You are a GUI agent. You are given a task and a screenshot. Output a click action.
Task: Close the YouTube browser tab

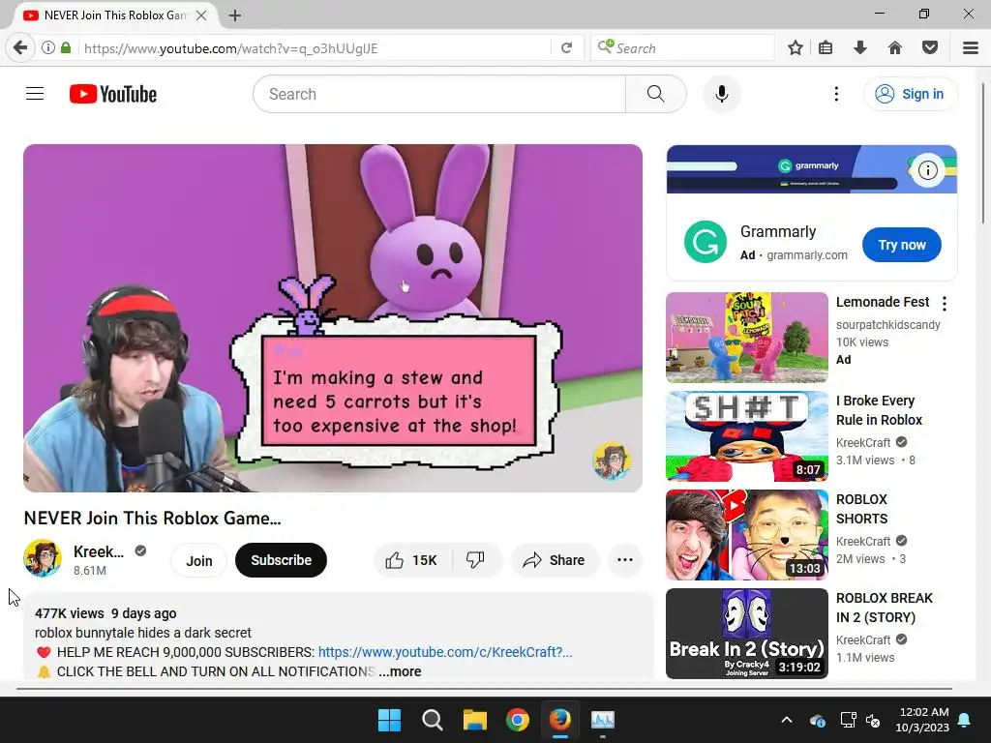pyautogui.click(x=201, y=15)
